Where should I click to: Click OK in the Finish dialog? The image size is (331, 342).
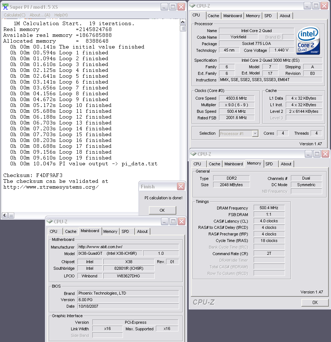tap(162, 210)
